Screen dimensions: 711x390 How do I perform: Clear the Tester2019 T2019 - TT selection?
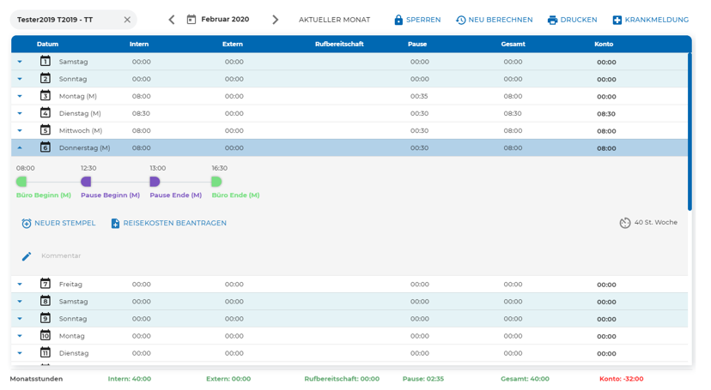click(x=127, y=20)
